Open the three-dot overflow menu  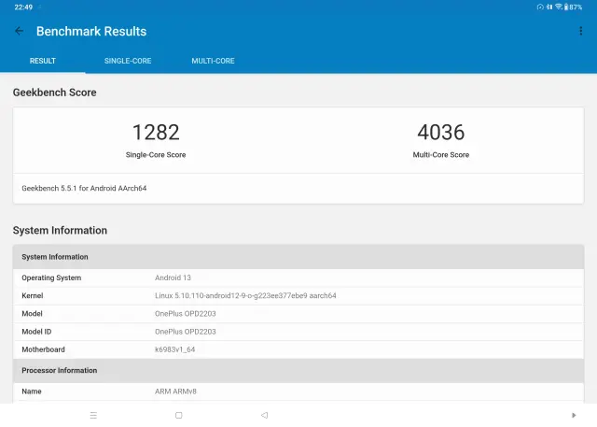pos(580,31)
